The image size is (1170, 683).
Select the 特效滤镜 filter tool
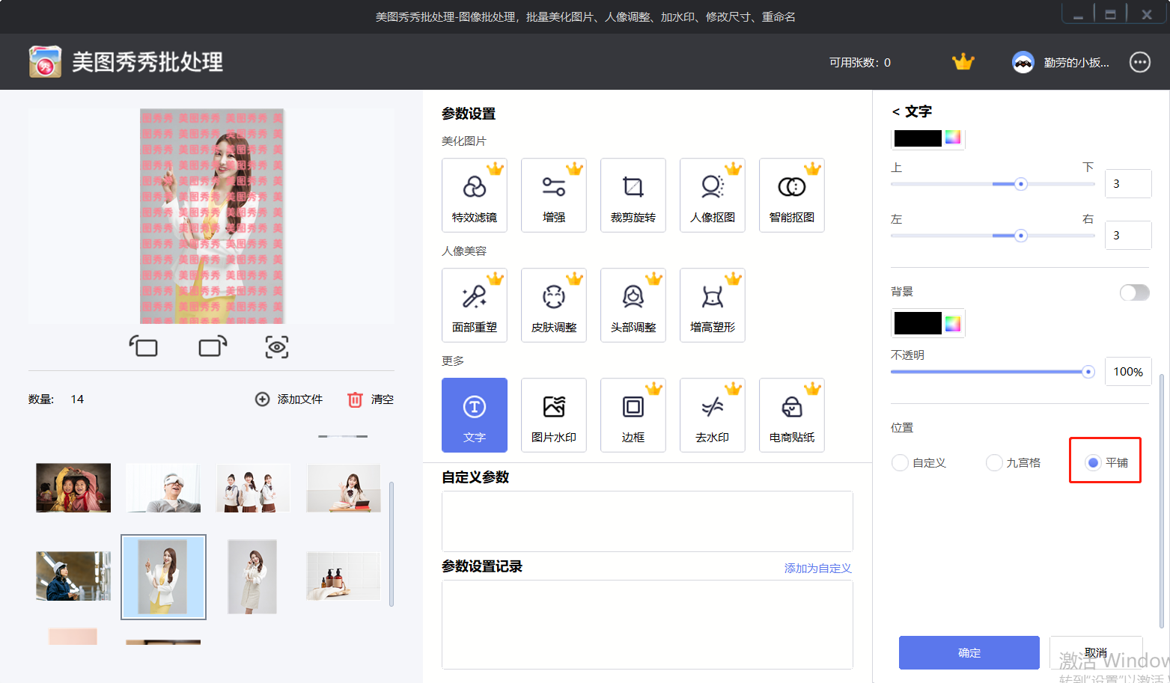tap(475, 195)
